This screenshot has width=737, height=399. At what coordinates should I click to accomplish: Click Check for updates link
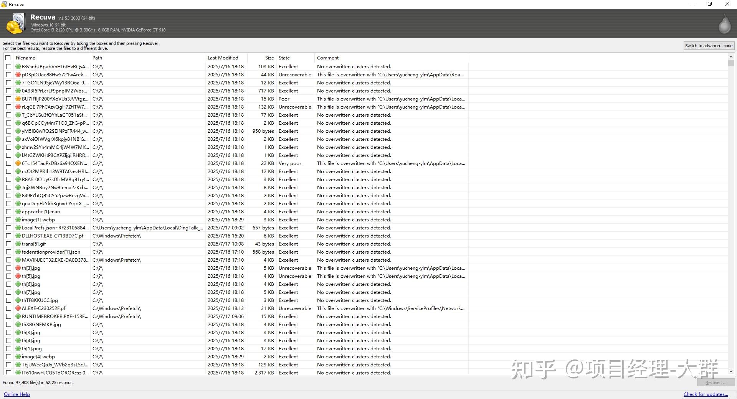tap(706, 394)
